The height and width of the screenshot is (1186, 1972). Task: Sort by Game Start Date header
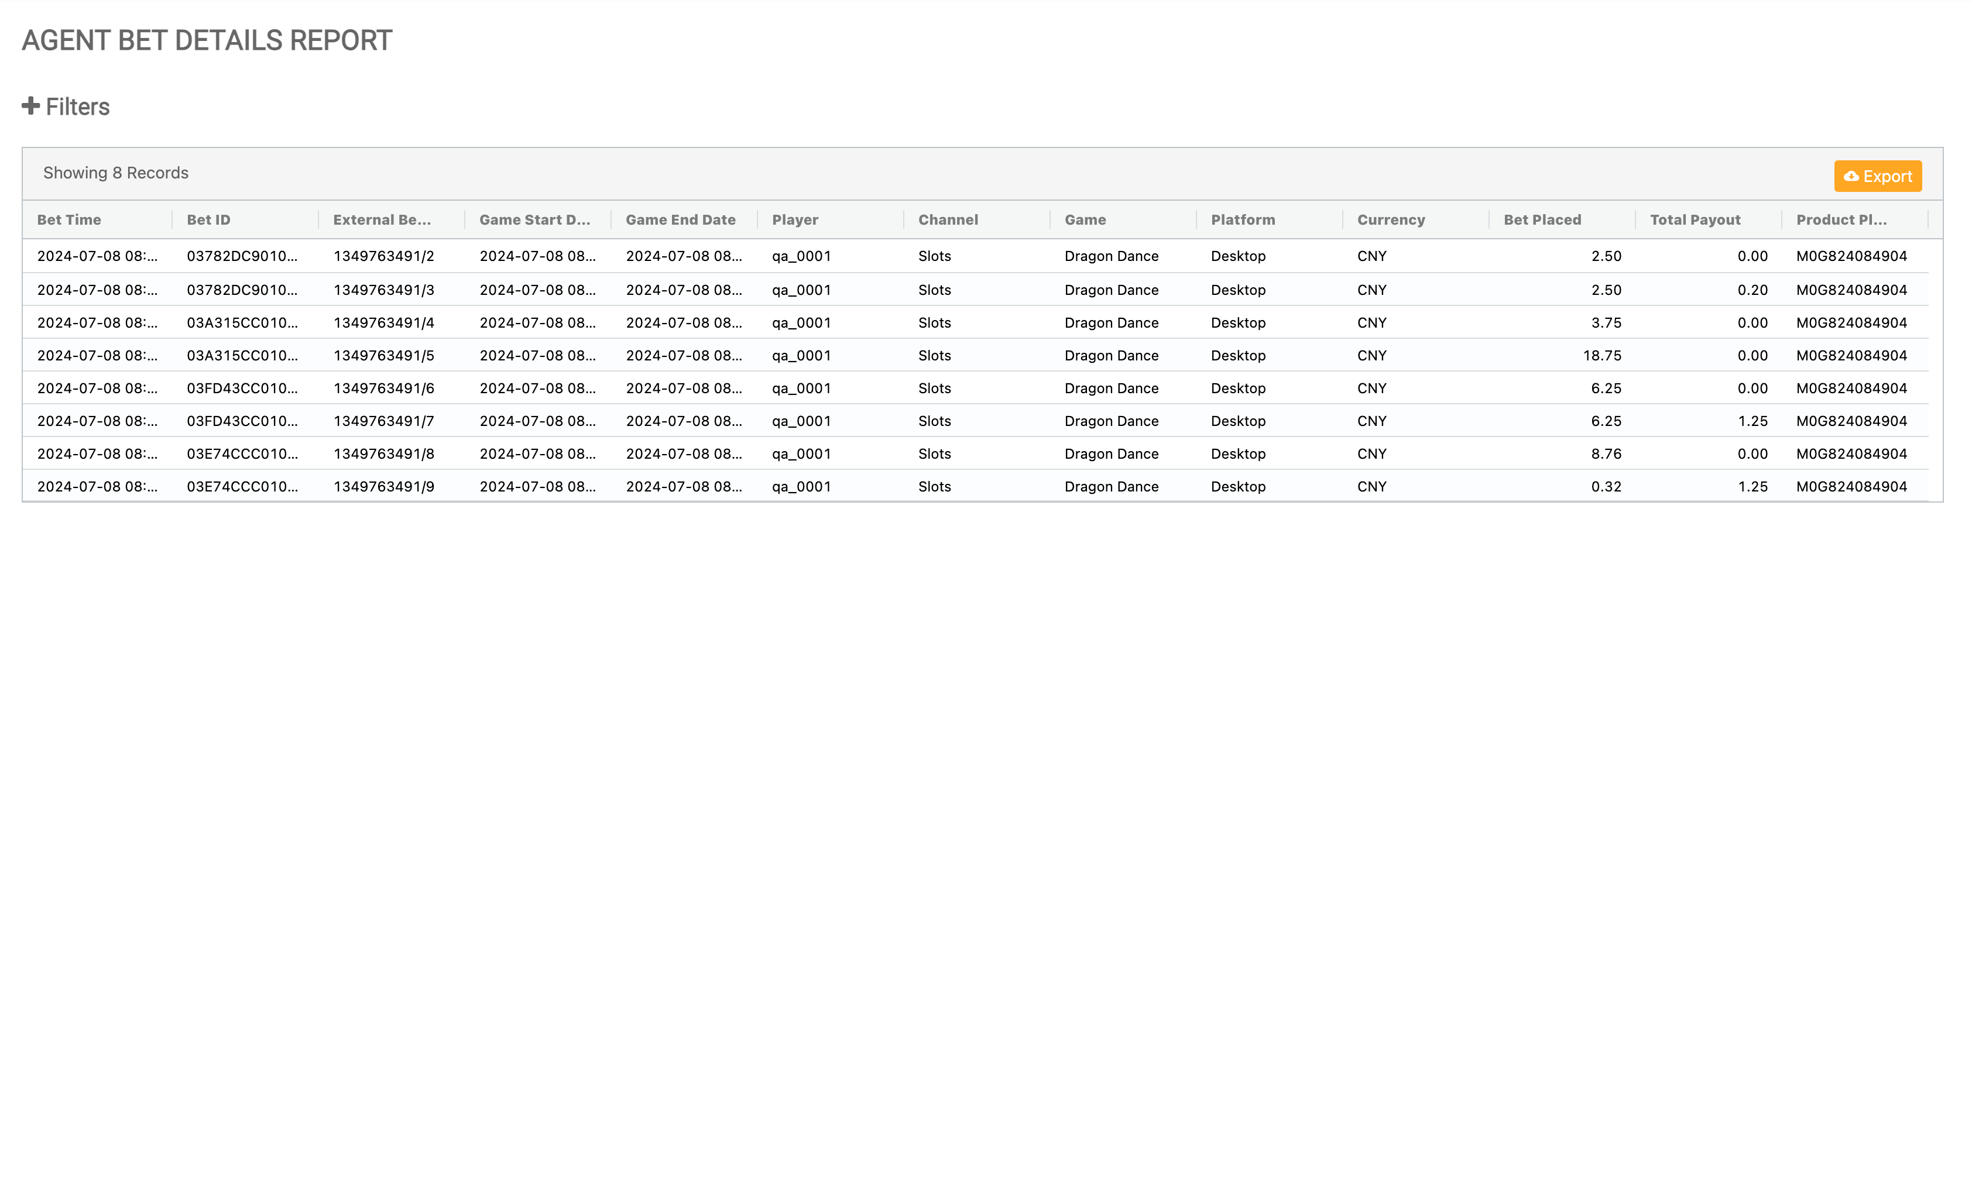coord(534,220)
